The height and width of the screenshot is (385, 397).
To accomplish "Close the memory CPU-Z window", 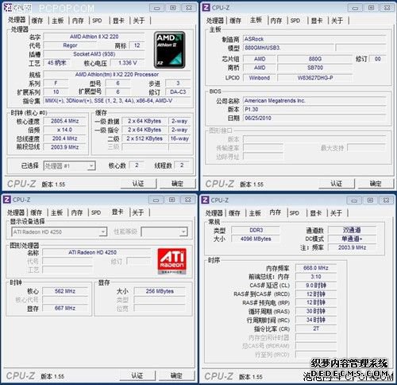I will pyautogui.click(x=386, y=200).
